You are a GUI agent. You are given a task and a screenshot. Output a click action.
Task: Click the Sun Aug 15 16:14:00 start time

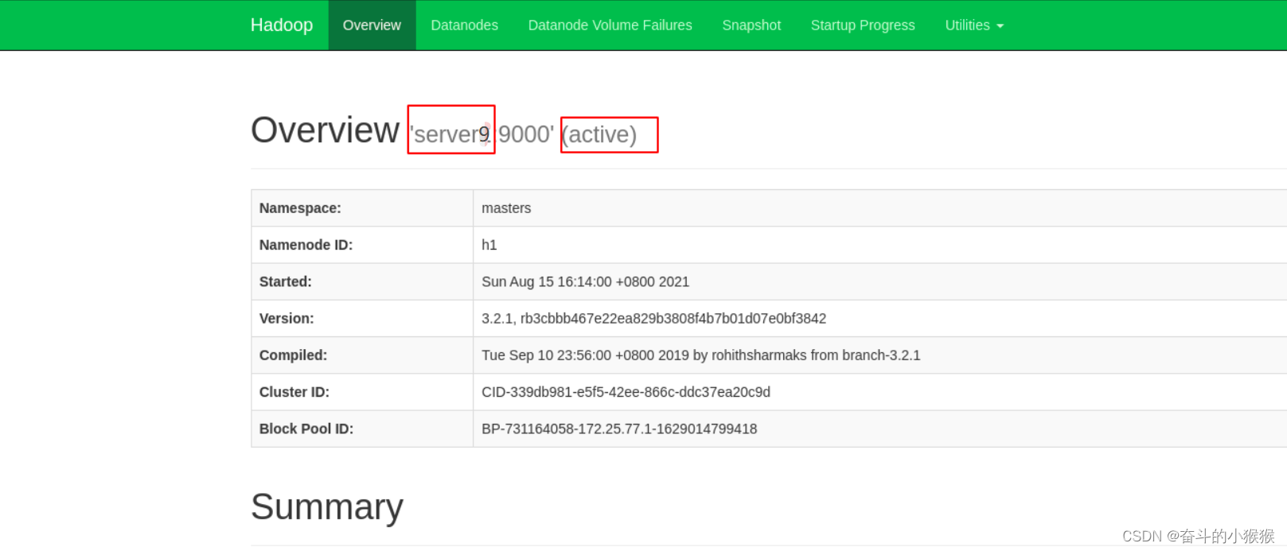585,281
